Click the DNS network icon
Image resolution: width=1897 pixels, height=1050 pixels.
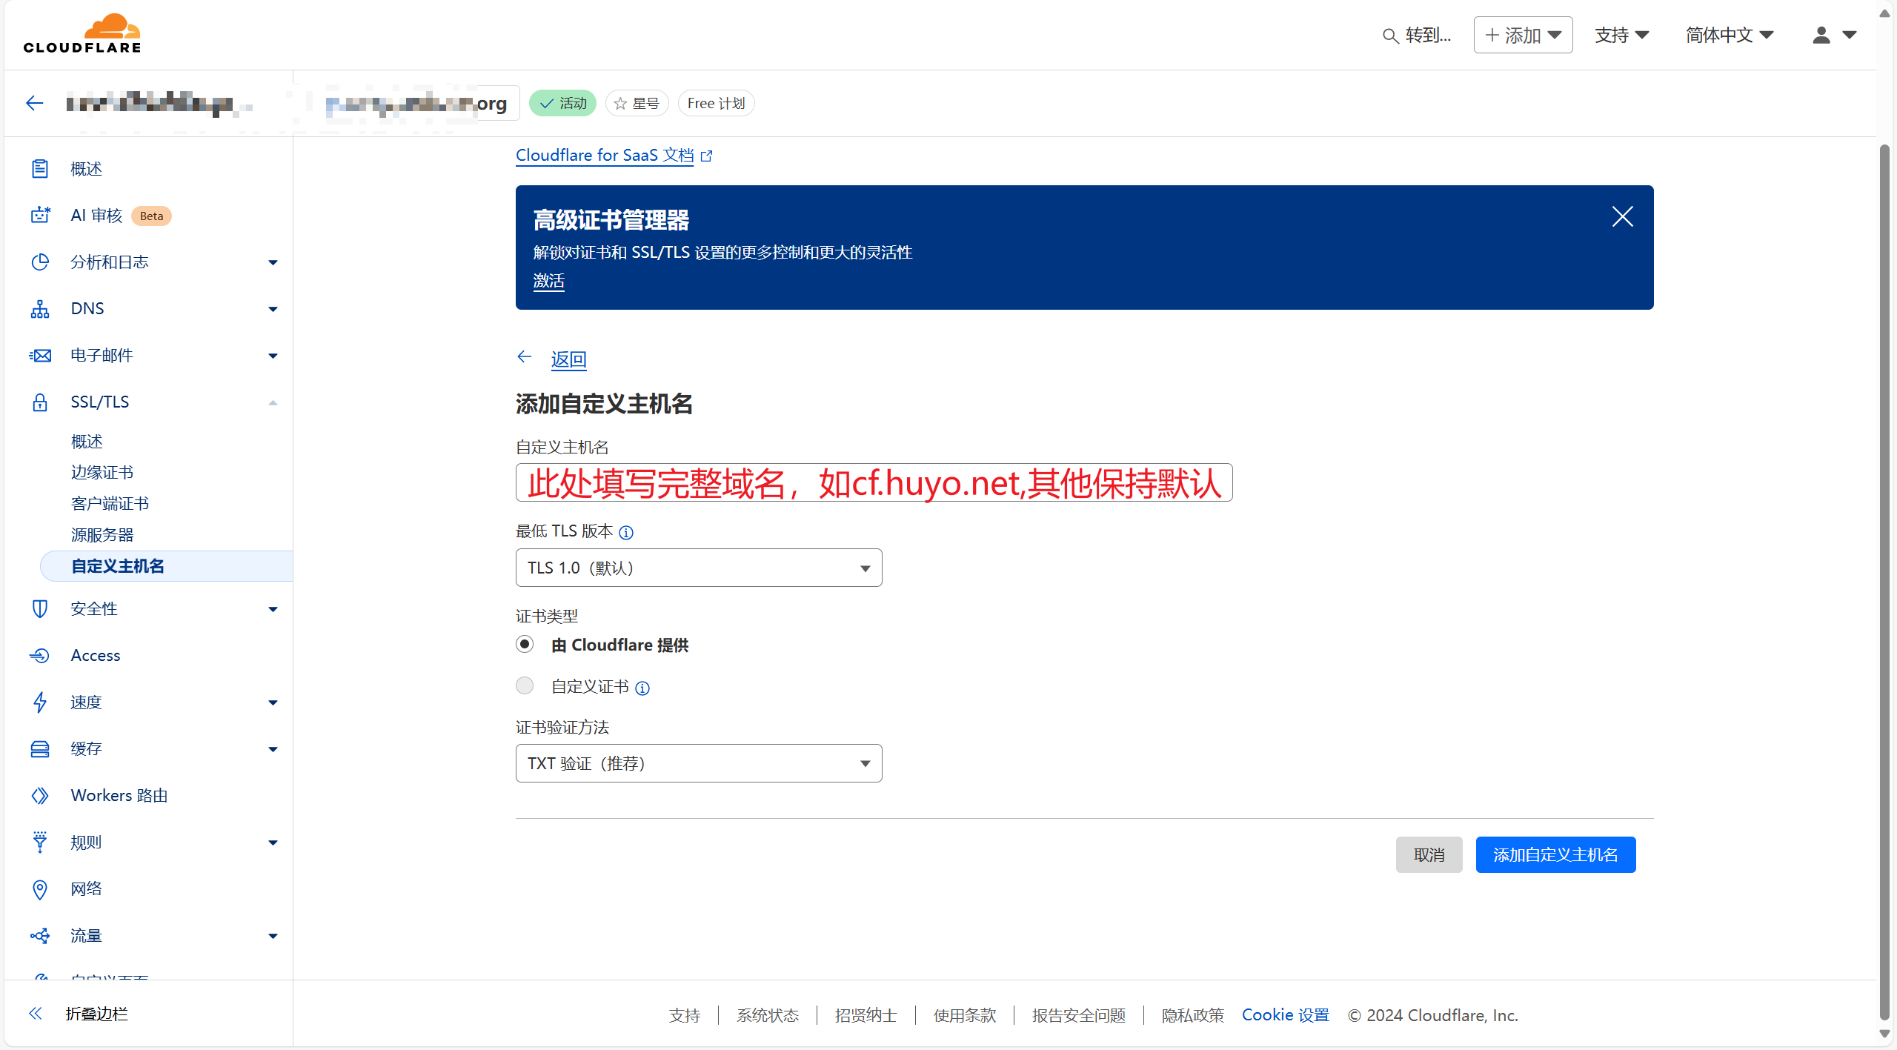click(x=40, y=309)
